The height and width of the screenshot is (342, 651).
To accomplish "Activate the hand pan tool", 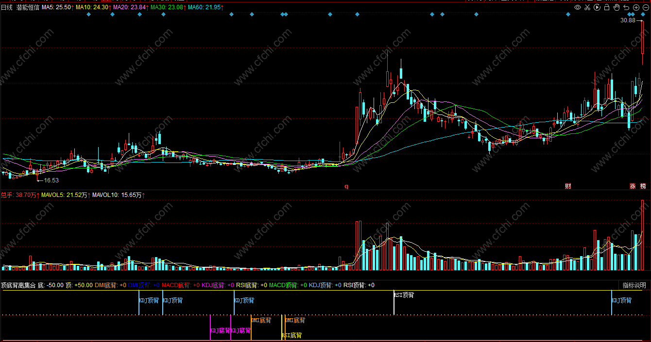I will click(617, 7).
